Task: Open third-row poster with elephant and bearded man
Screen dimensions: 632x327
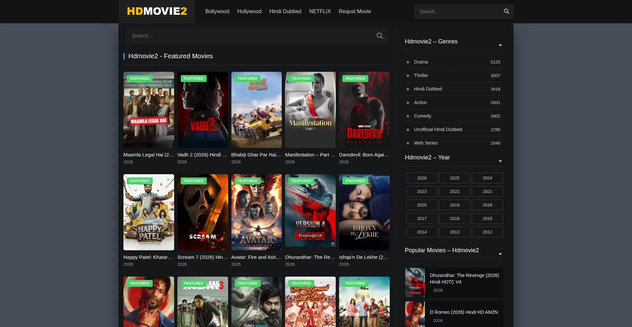Action: tap(256, 302)
